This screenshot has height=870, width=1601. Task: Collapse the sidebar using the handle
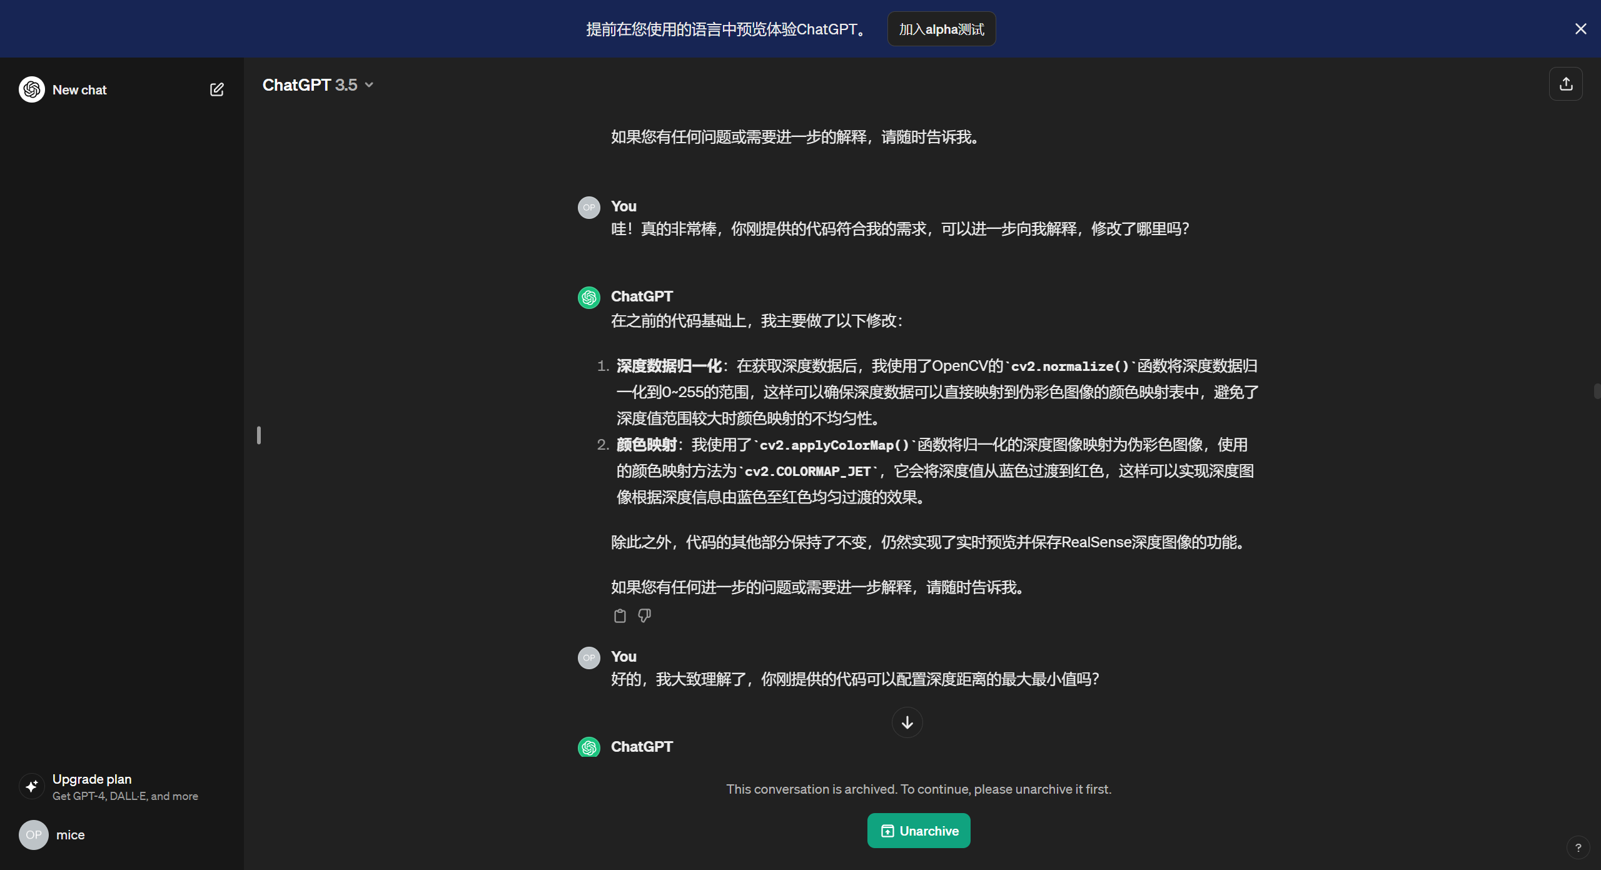259,435
